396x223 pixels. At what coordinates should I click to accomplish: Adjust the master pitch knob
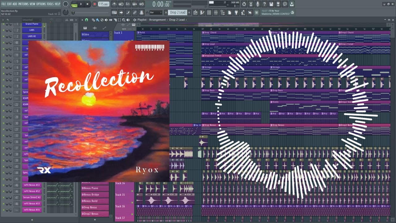(66, 13)
